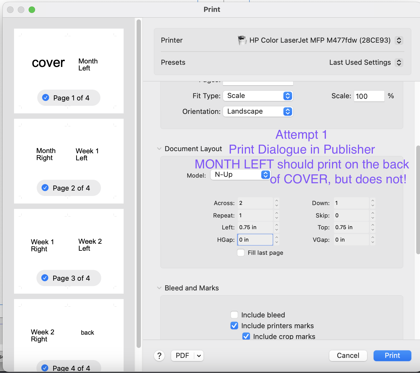Collapse the Bleed and Marks section
The image size is (420, 373).
[x=159, y=288]
